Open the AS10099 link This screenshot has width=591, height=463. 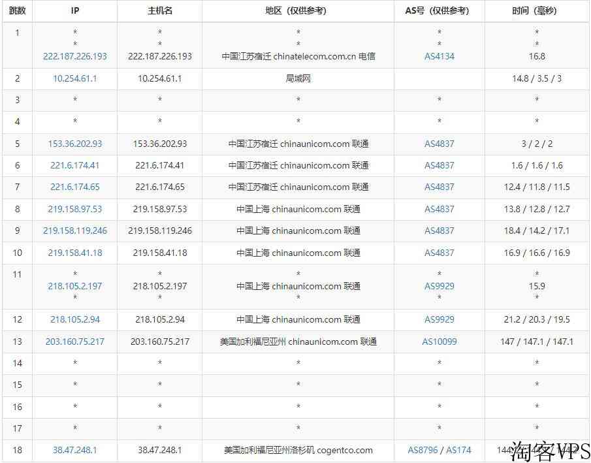(x=439, y=342)
